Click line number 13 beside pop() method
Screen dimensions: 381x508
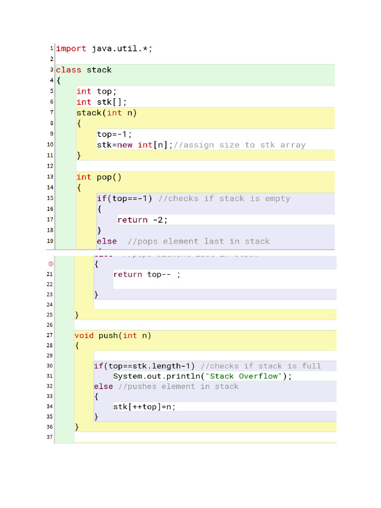point(50,177)
